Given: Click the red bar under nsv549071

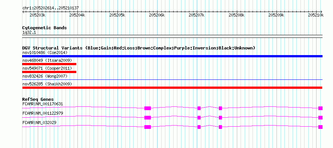Looking at the screenshot, I should (x=49, y=72).
